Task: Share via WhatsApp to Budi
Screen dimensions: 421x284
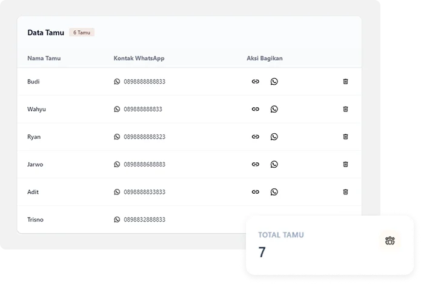Action: 274,81
